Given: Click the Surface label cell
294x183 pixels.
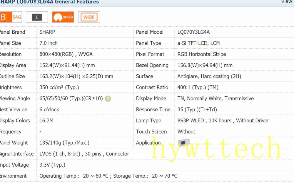Looking at the screenshot, I should 144,76.
